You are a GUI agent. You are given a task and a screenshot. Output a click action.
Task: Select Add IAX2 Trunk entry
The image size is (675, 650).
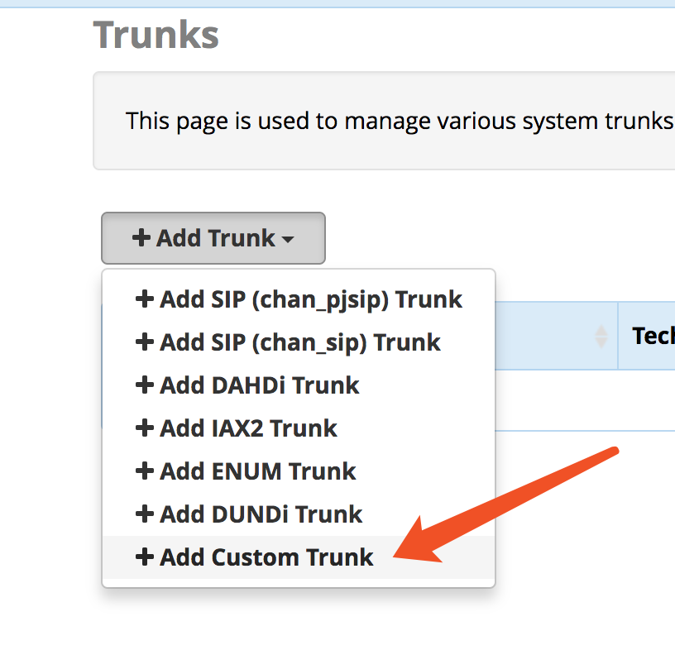pos(299,428)
